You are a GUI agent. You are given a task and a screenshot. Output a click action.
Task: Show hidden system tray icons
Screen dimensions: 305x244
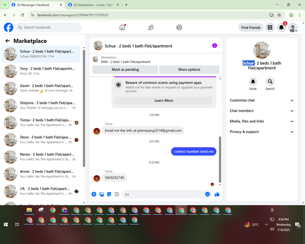[x=266, y=224]
